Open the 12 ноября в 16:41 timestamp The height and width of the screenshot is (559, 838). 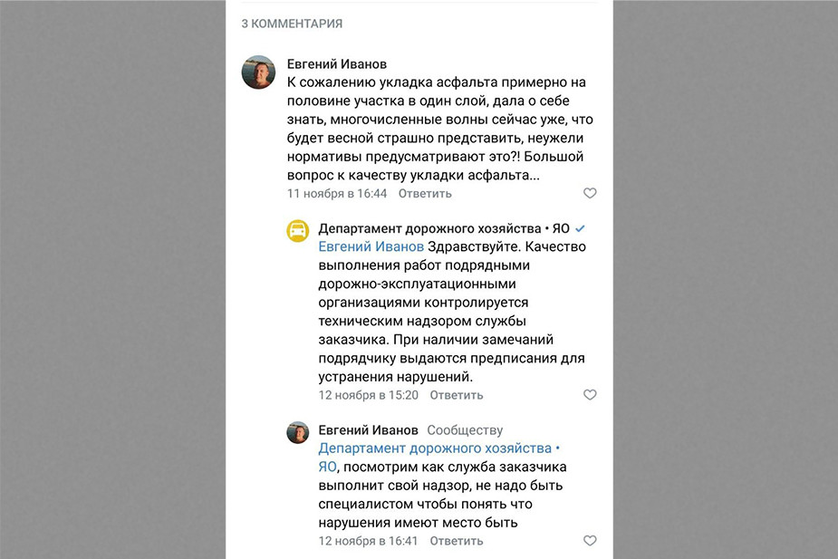pos(368,541)
